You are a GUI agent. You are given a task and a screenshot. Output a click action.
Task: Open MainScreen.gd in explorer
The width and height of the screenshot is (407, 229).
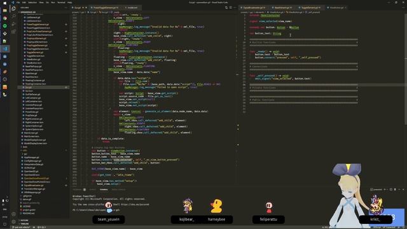31,133
